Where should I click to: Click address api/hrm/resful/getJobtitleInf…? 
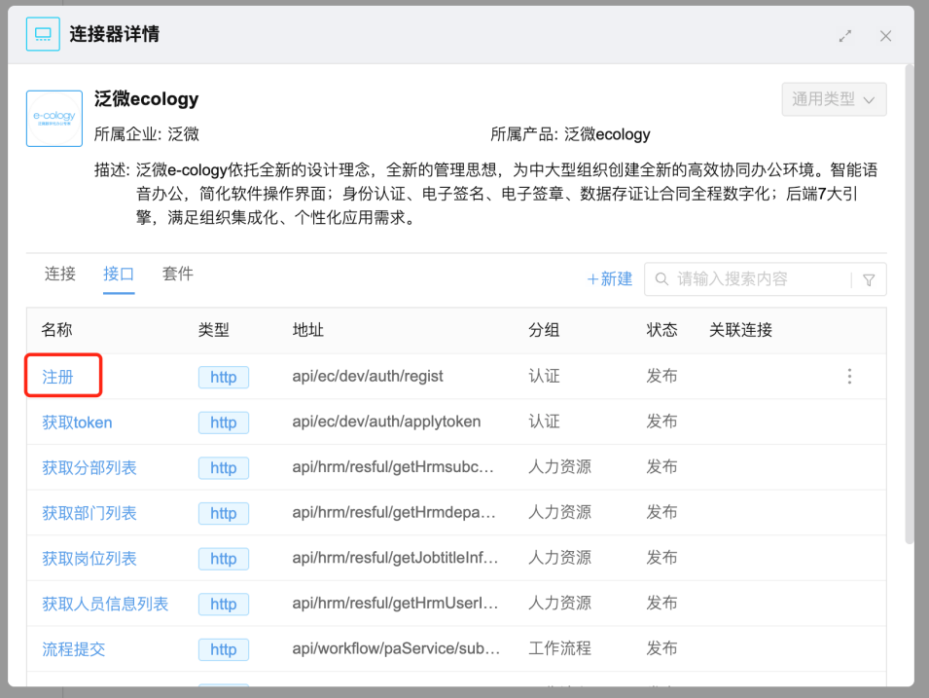pyautogui.click(x=395, y=558)
